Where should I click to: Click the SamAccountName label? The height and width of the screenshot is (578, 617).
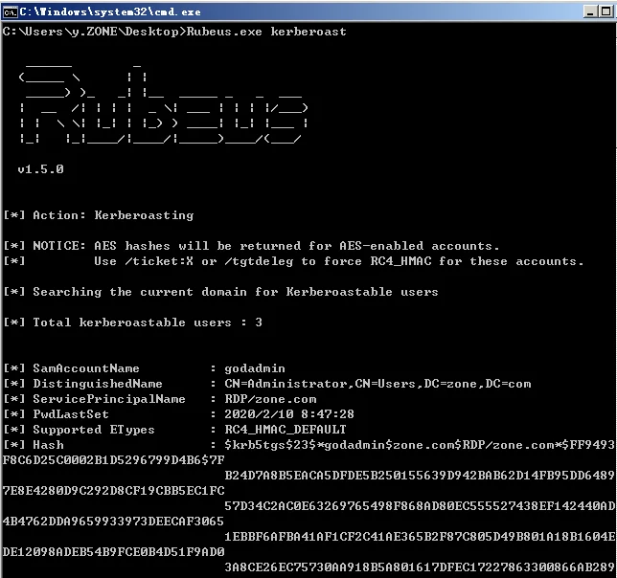coord(86,368)
